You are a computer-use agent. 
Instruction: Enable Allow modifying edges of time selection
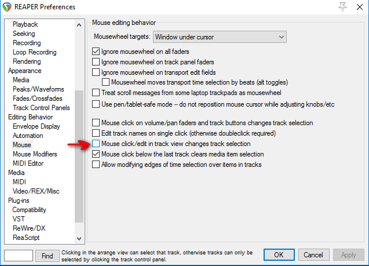[x=96, y=165]
